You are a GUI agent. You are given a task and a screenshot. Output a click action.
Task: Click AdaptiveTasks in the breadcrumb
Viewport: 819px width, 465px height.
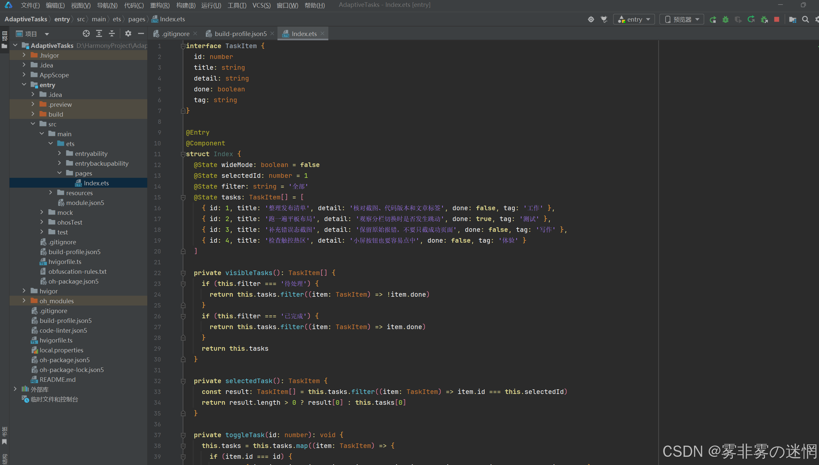(x=26, y=19)
